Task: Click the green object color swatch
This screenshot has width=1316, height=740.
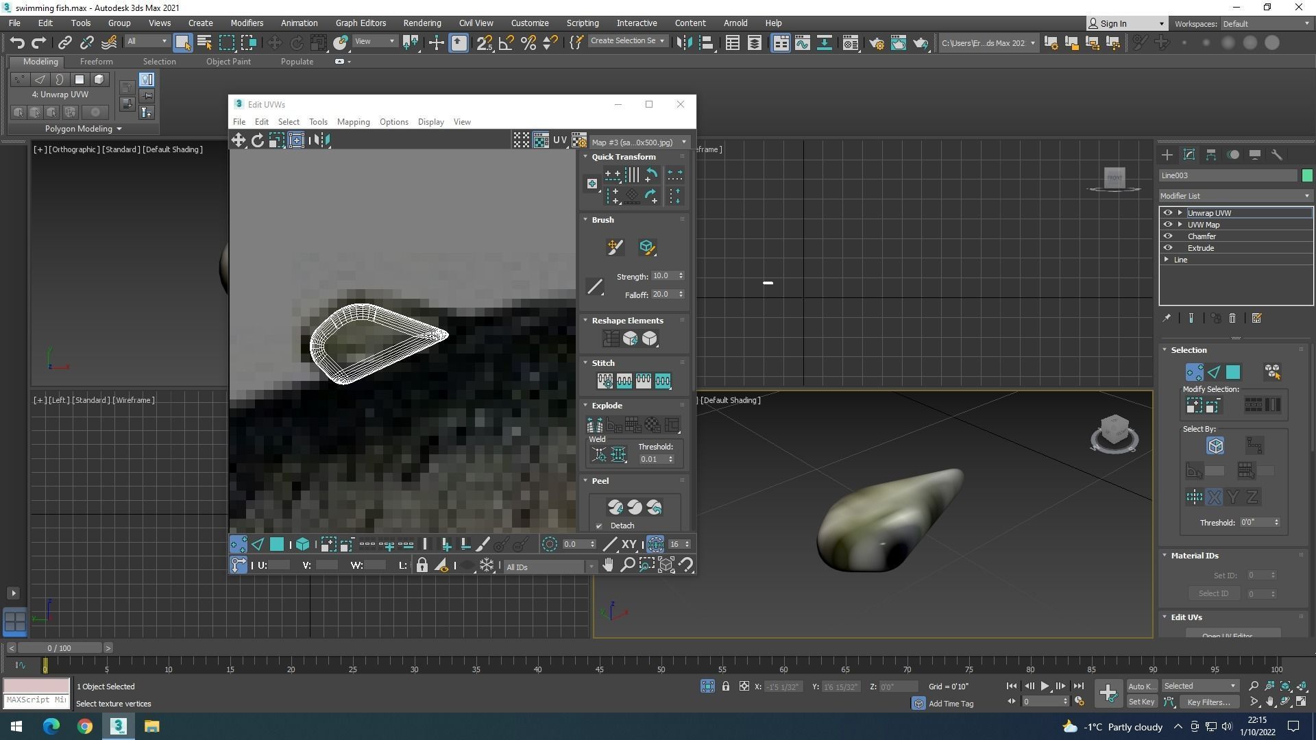Action: tap(1307, 176)
